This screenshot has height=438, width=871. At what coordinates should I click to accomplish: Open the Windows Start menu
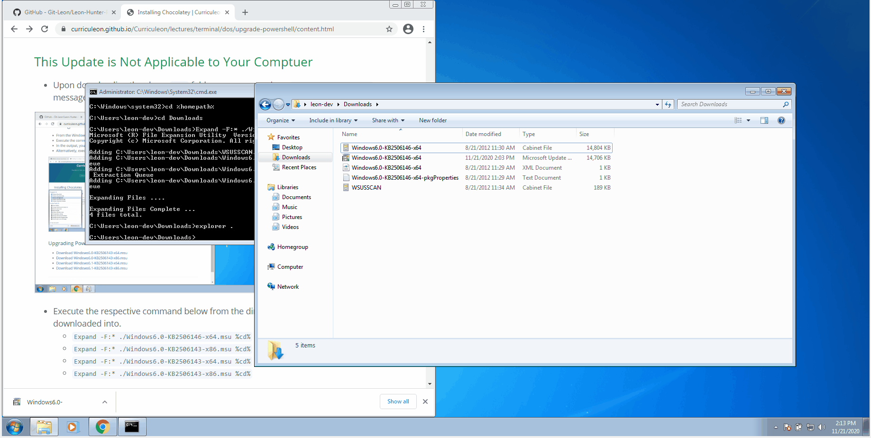[x=15, y=427]
